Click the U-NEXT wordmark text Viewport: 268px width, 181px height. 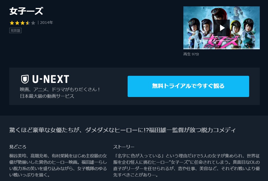[x=51, y=79]
